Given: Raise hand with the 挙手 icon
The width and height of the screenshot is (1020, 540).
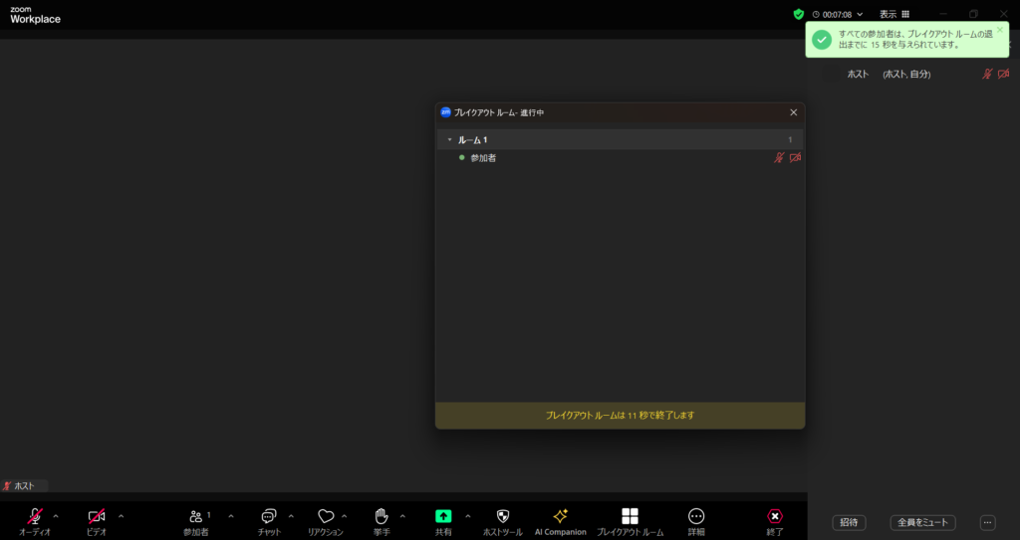Looking at the screenshot, I should 381,516.
